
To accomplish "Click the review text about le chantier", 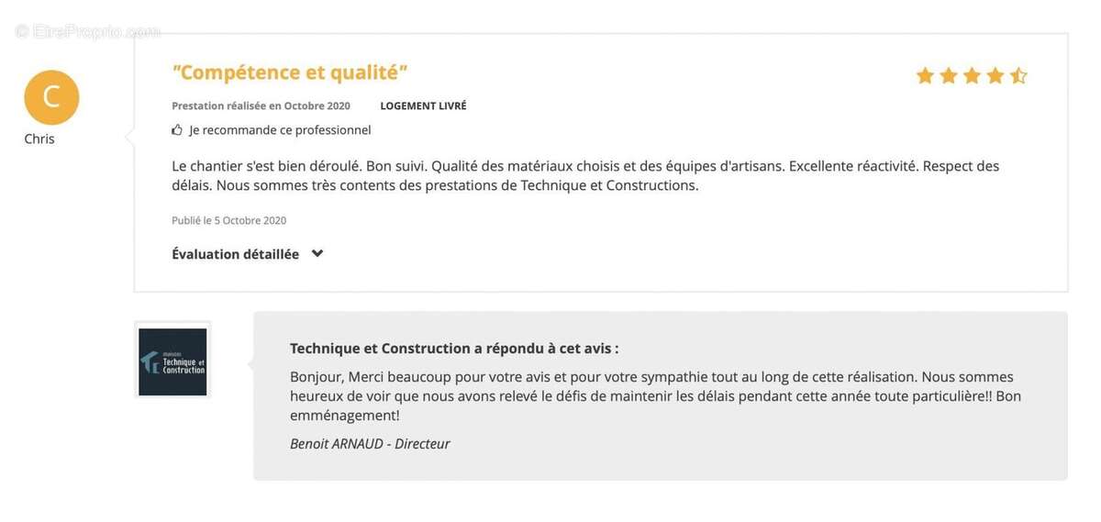I will point(584,175).
